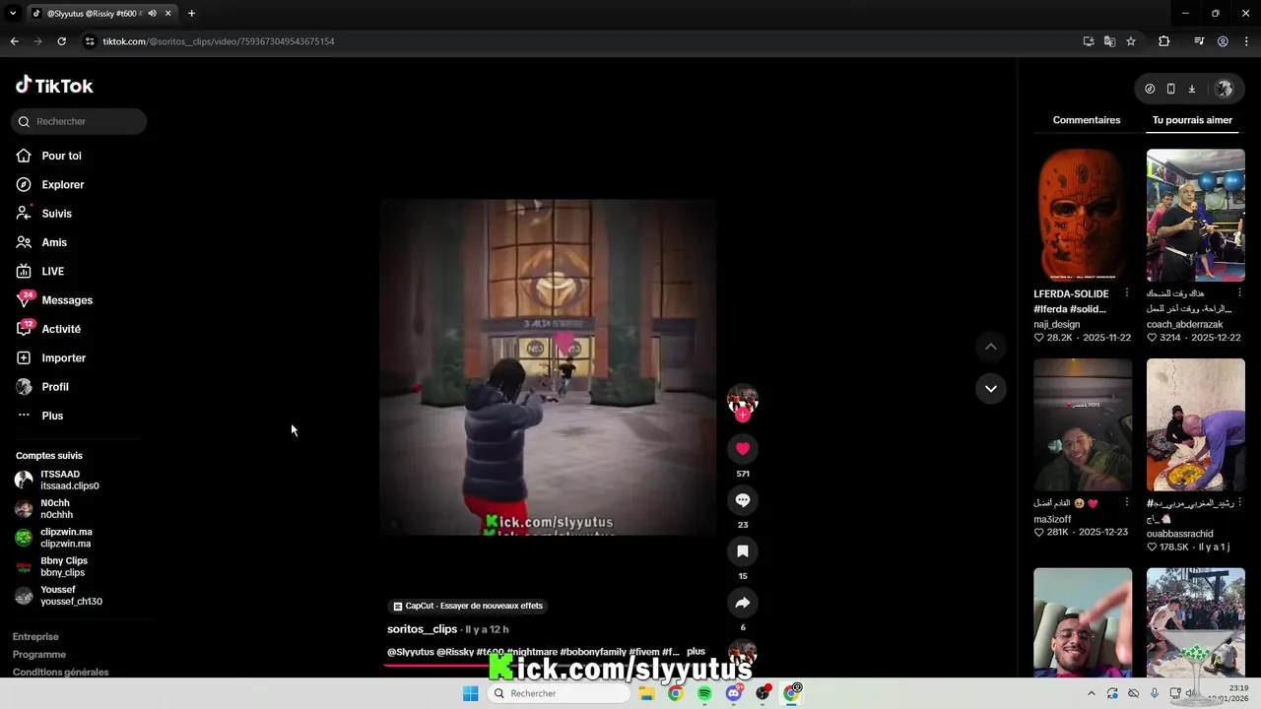
Task: Bookmark this page with the star icon
Action: (x=1131, y=41)
